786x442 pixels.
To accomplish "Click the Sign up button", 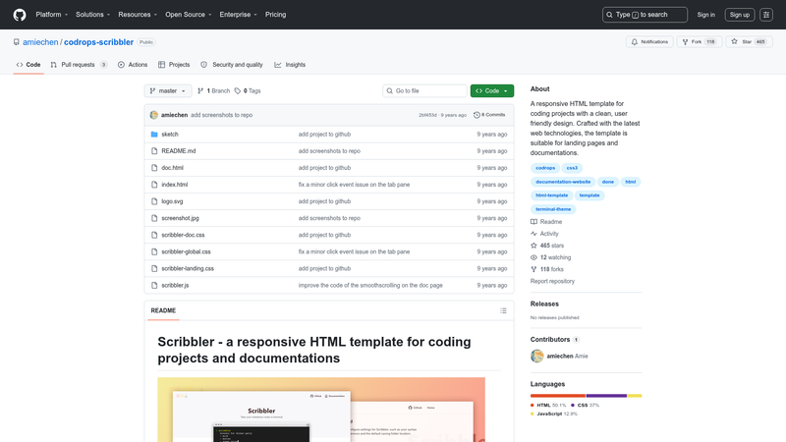I will (740, 15).
